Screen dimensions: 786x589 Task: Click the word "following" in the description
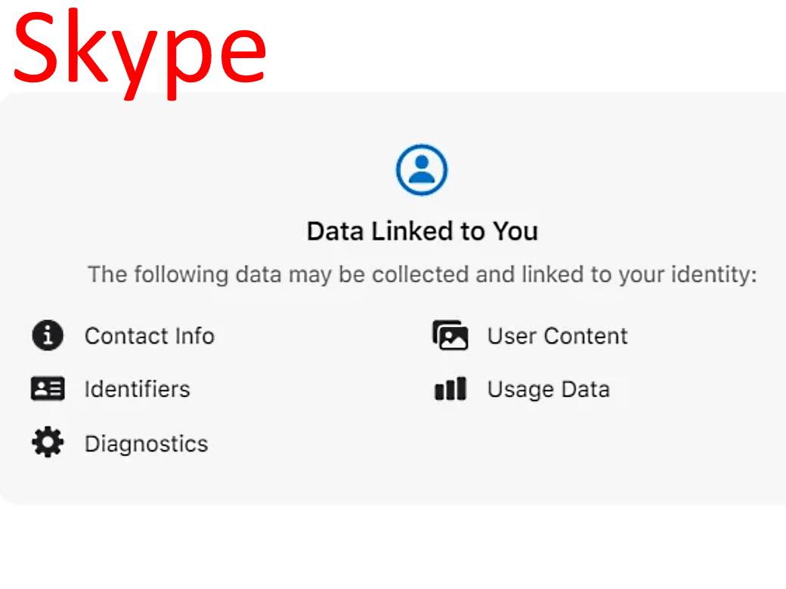(x=181, y=274)
